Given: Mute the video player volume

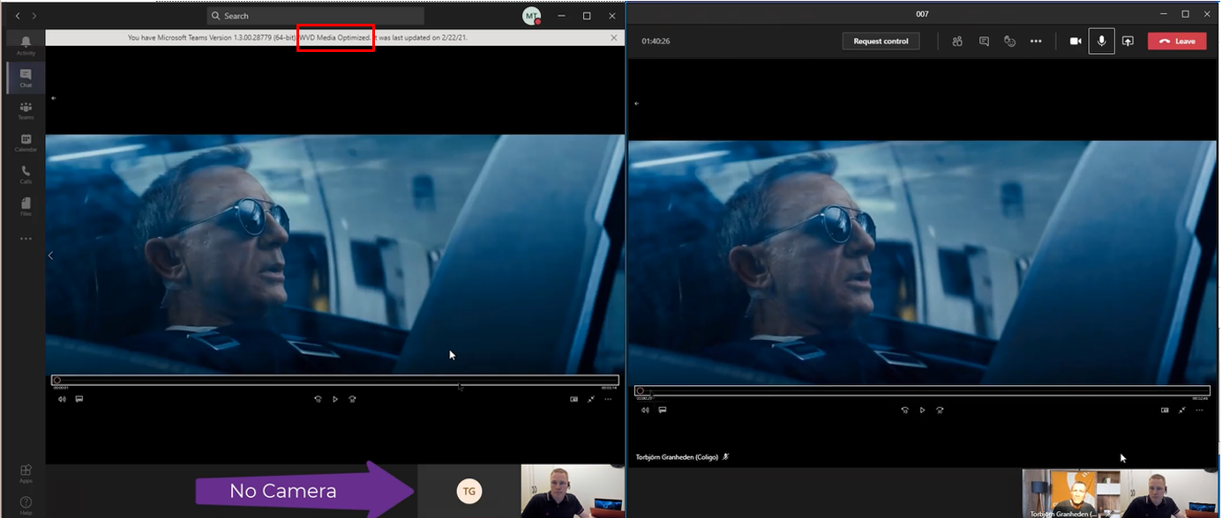Looking at the screenshot, I should point(62,398).
